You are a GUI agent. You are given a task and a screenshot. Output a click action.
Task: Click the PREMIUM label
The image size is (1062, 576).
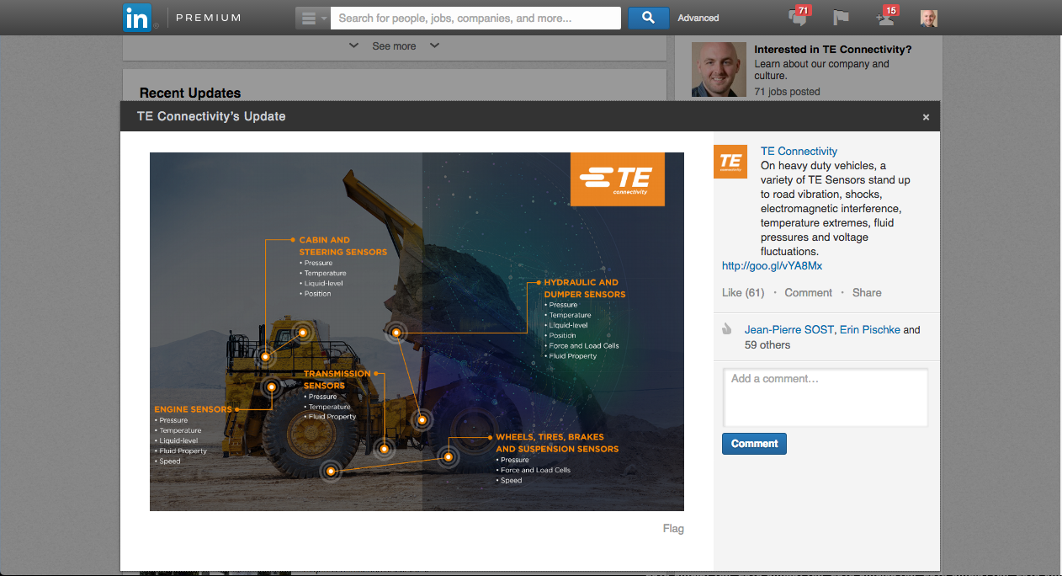pyautogui.click(x=209, y=18)
